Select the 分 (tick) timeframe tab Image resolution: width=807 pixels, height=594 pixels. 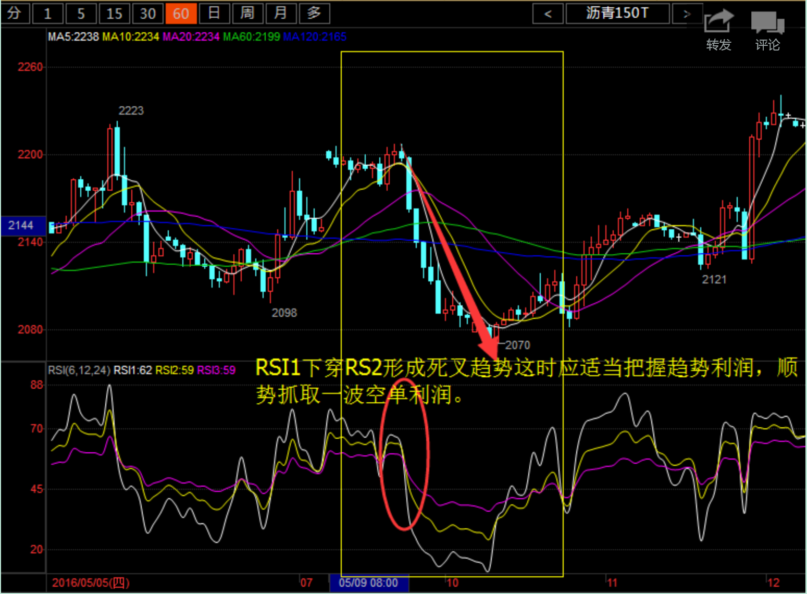click(15, 13)
